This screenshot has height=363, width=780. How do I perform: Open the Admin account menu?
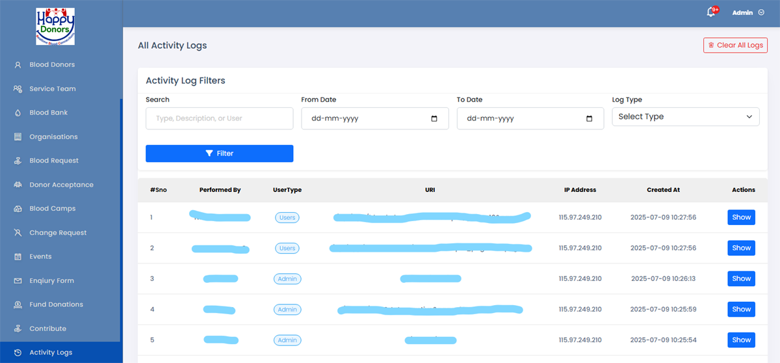747,12
